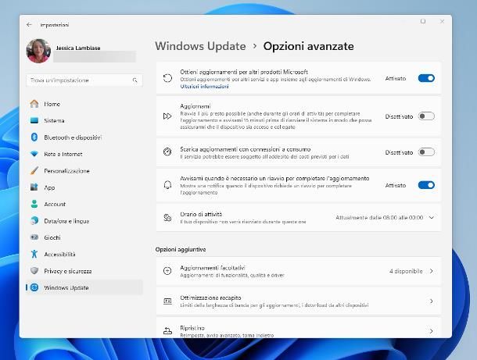This screenshot has height=360, width=477.
Task: Click the plus circle icon for Aggiornamenti facoltativi
Action: point(167,271)
